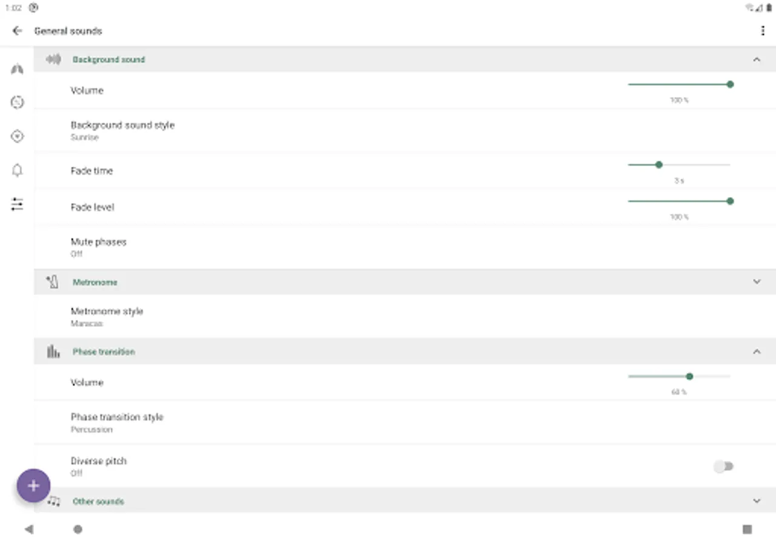Adjust the Fade time slider

679,164
